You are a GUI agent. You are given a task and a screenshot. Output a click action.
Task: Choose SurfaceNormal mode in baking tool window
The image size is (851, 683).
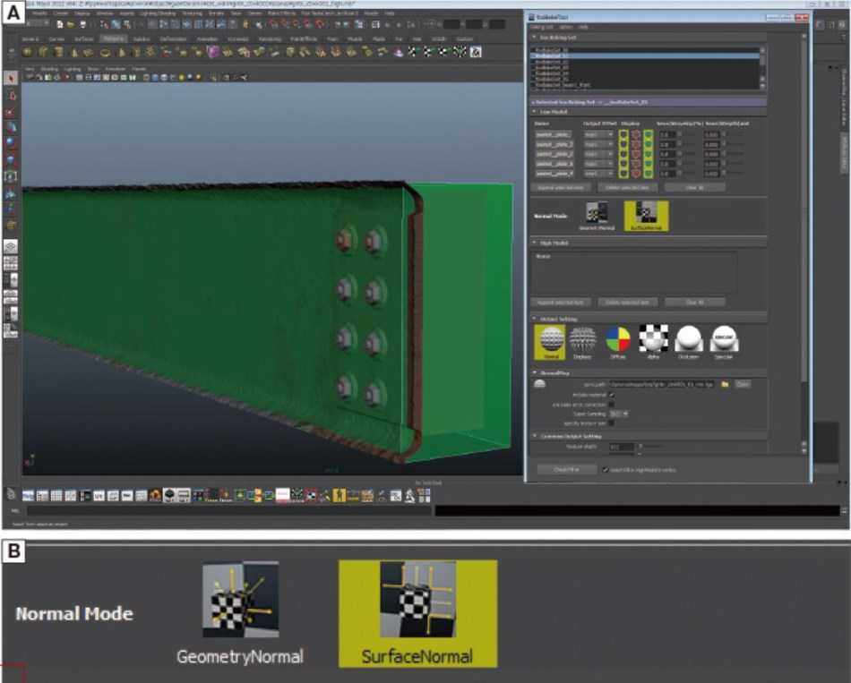(646, 216)
